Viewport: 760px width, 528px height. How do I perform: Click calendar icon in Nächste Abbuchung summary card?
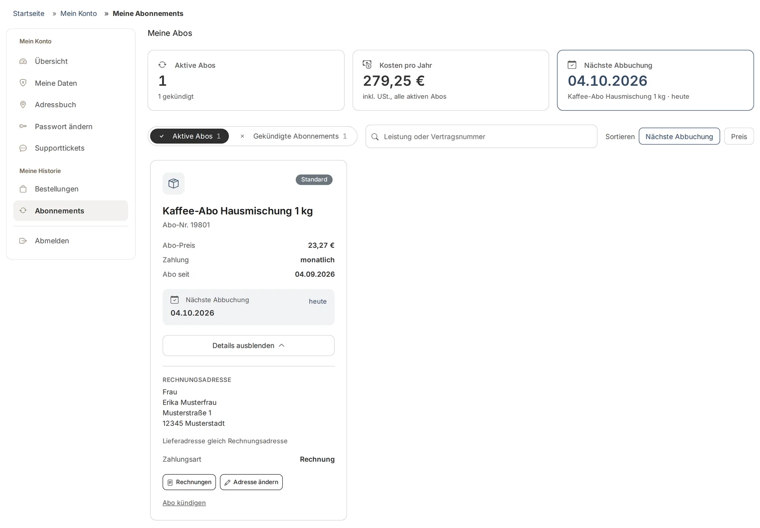point(572,65)
